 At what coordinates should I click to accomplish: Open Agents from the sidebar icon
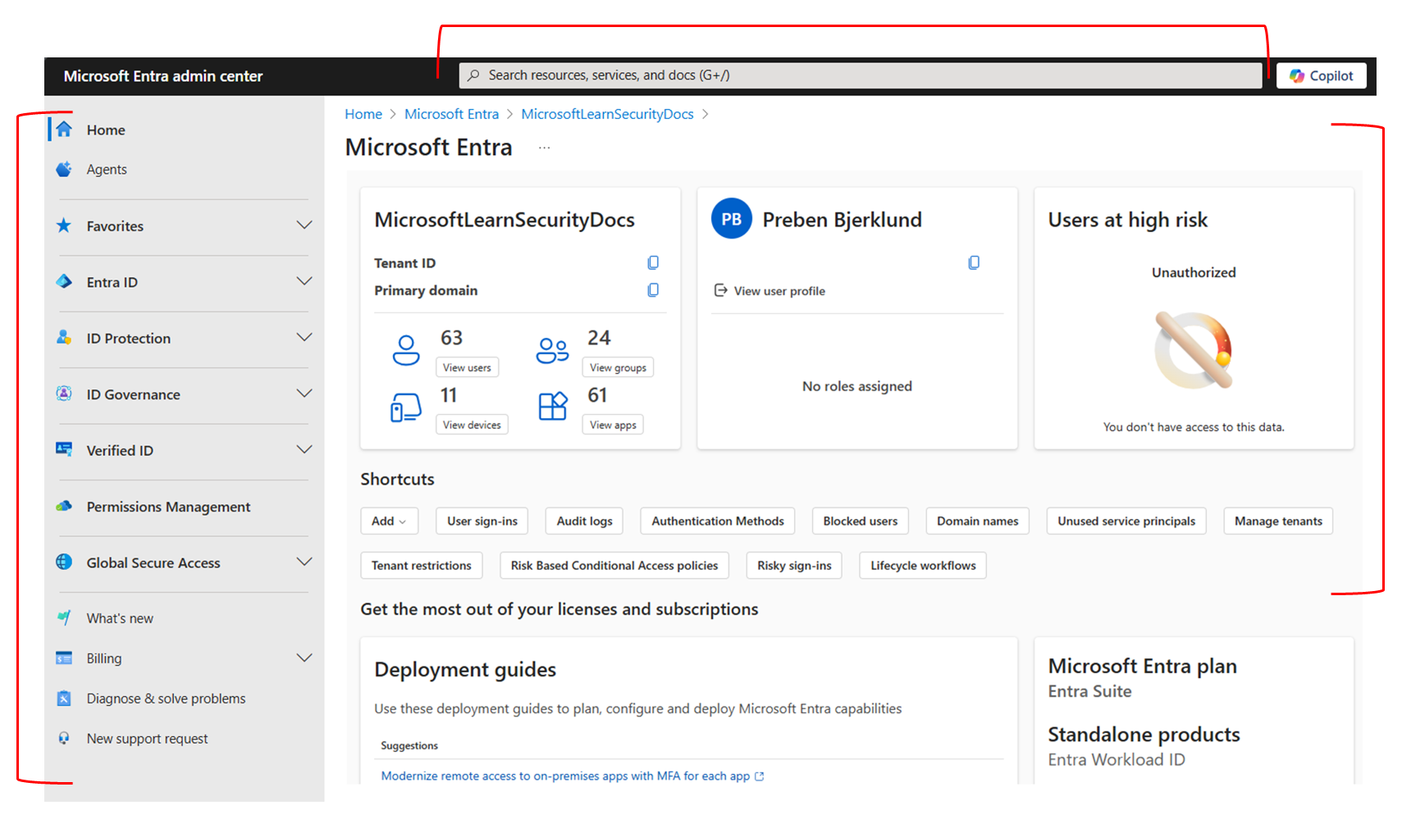pyautogui.click(x=63, y=169)
